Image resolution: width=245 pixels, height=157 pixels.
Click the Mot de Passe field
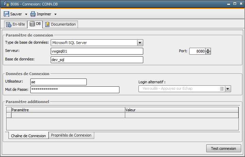pyautogui.click(x=75, y=90)
